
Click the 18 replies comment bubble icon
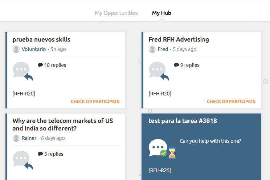click(40, 65)
